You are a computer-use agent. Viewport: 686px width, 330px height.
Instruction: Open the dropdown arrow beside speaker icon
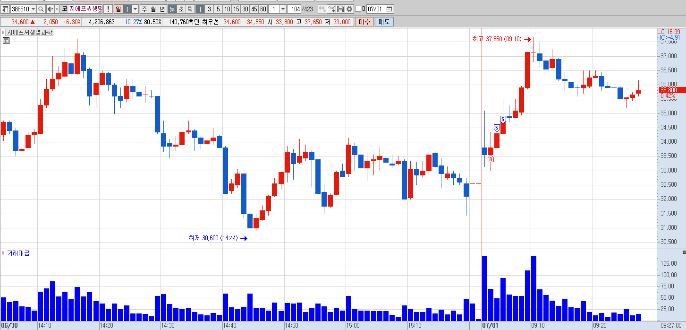coord(57,9)
